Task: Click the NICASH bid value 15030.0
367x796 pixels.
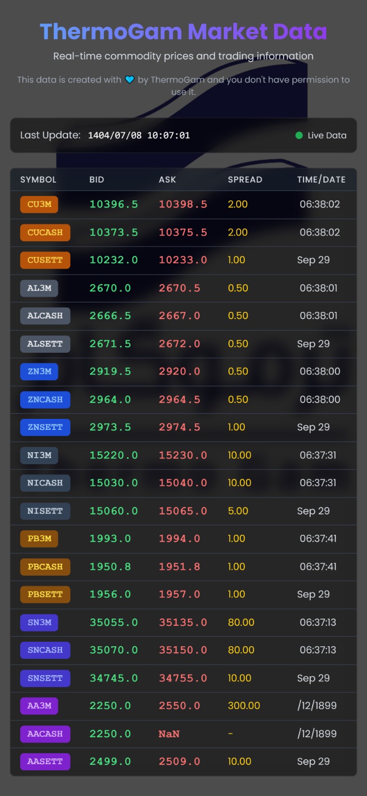Action: click(x=114, y=483)
